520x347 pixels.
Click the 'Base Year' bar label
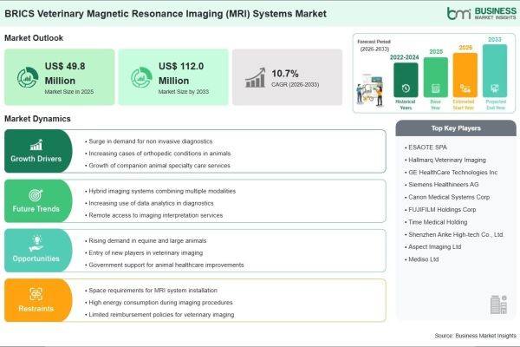435,105
